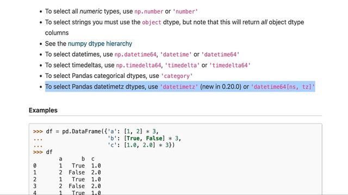Click the 'timedelta64' string literal

point(229,65)
